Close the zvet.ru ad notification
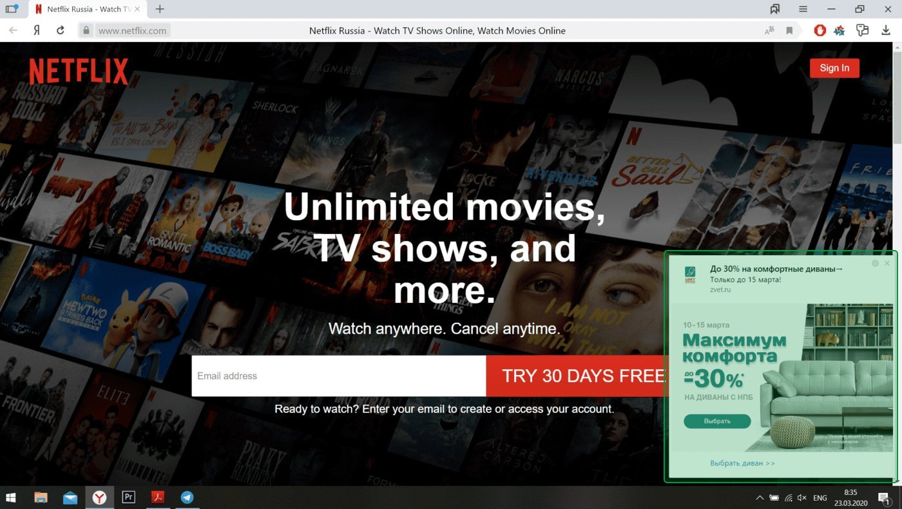 tap(887, 263)
